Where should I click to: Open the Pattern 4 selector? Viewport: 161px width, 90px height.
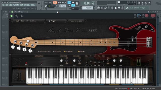click(x=88, y=8)
